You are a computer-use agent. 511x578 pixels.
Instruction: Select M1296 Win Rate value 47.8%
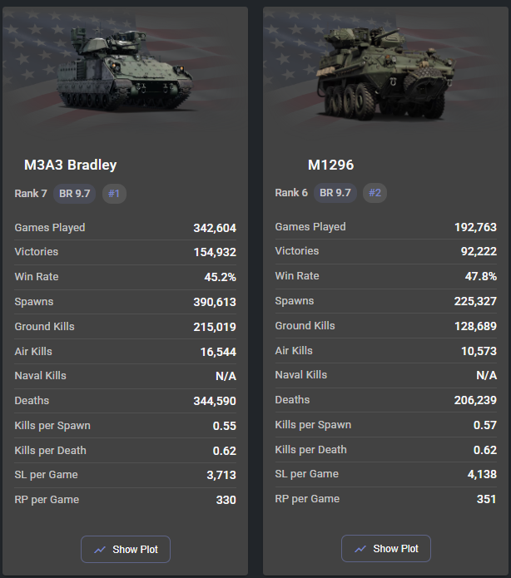point(481,276)
